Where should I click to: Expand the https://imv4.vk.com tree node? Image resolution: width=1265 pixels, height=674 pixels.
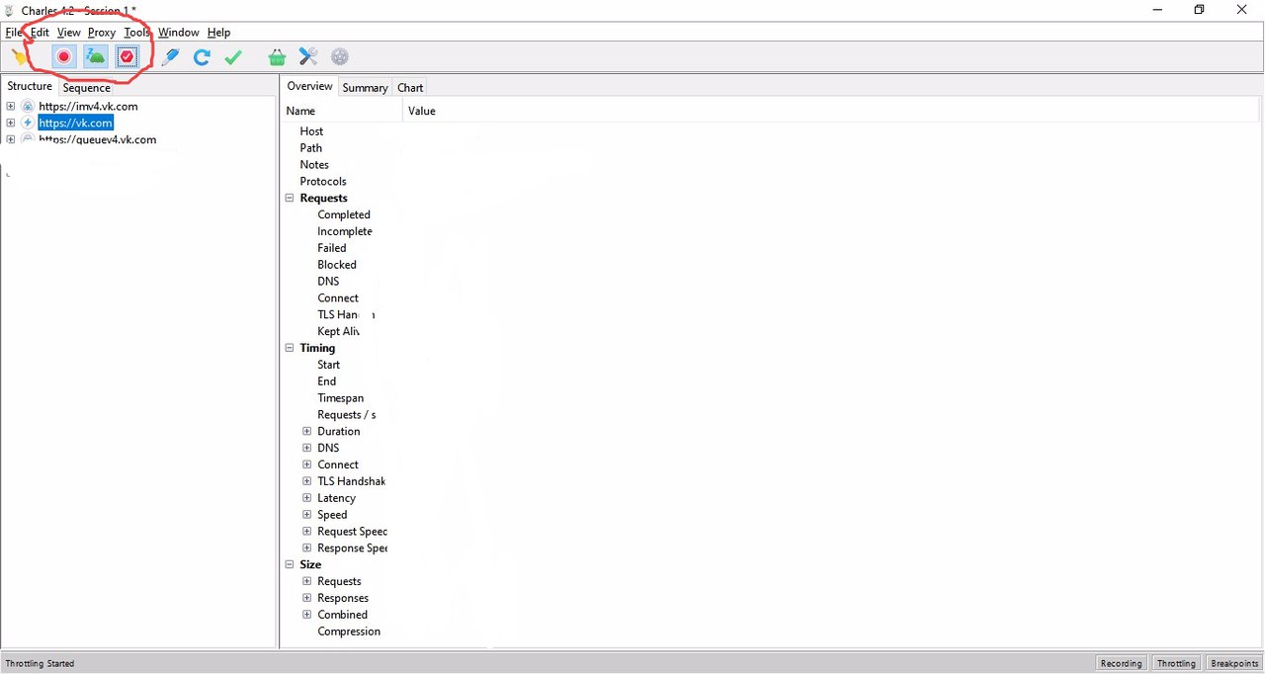[x=11, y=107]
